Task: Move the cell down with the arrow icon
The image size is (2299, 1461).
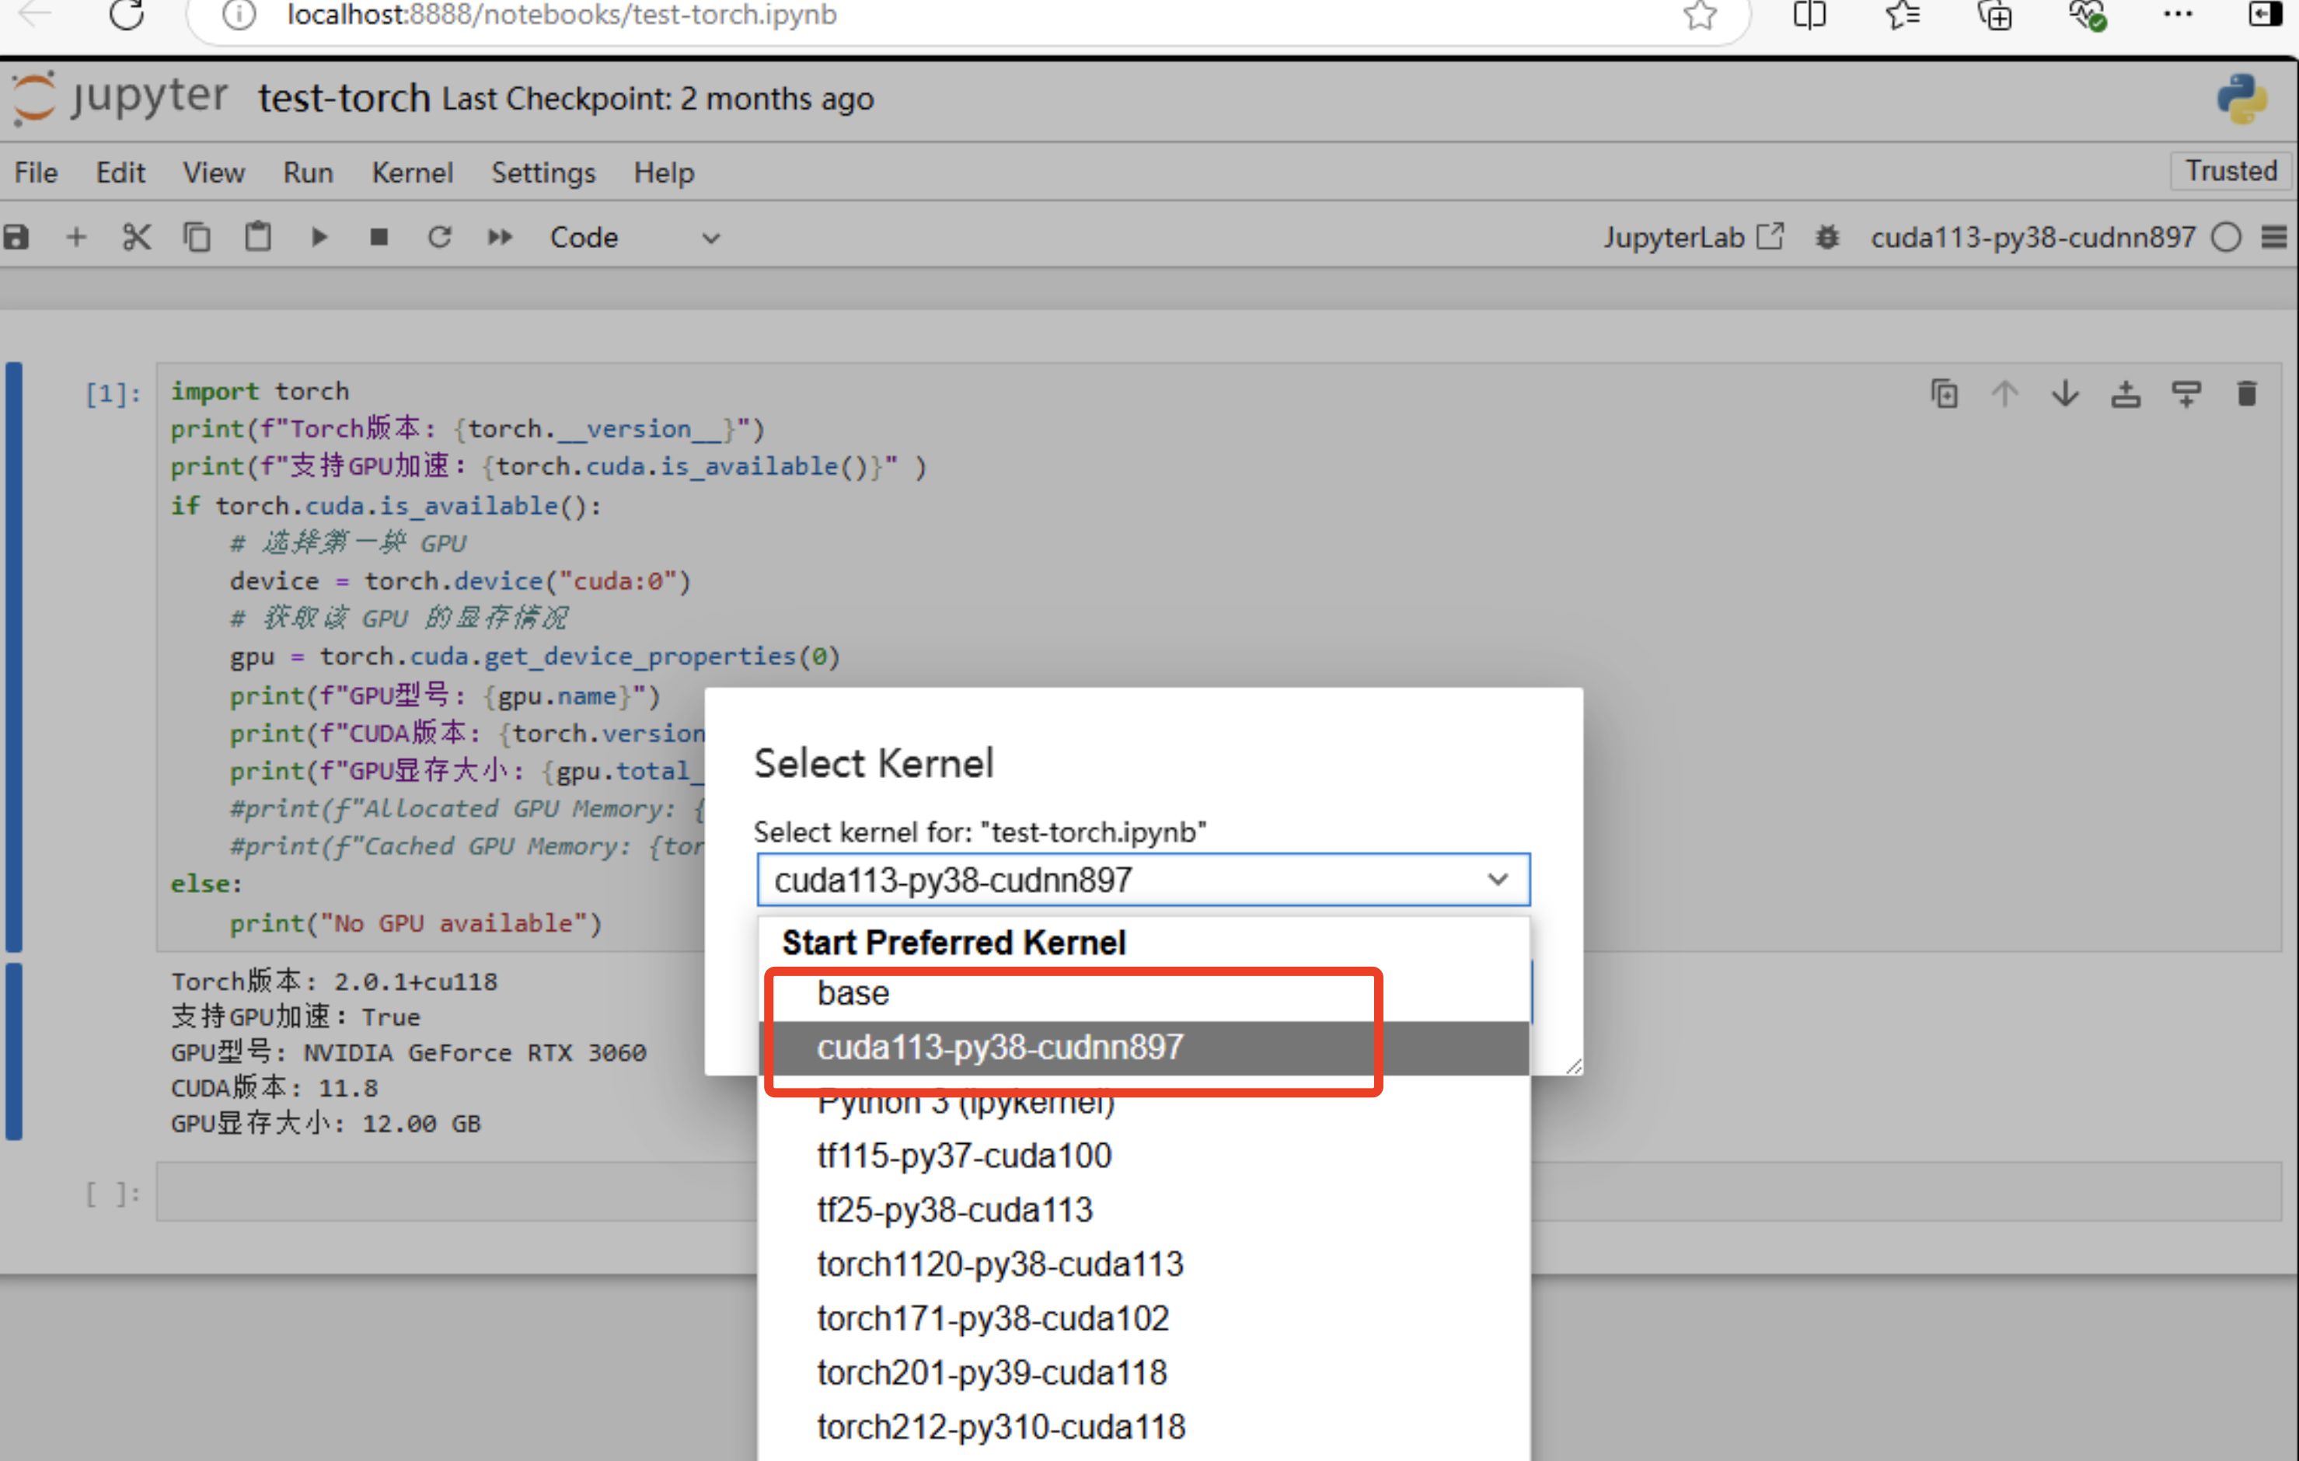Action: tap(2064, 393)
